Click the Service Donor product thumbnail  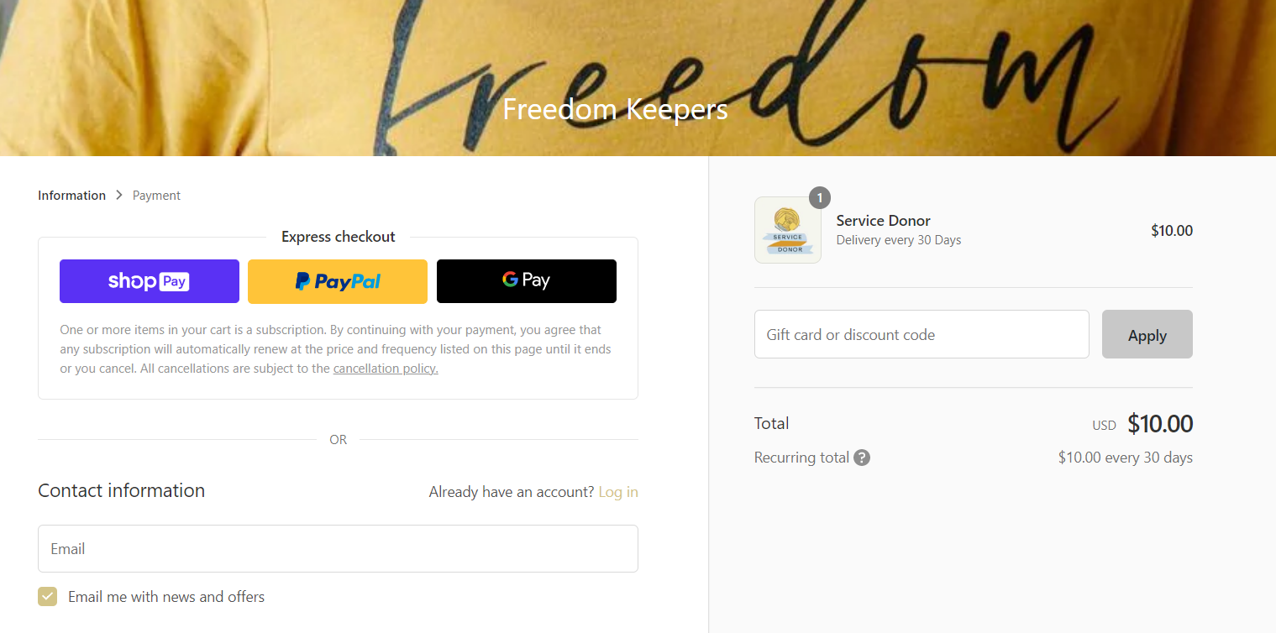[788, 230]
